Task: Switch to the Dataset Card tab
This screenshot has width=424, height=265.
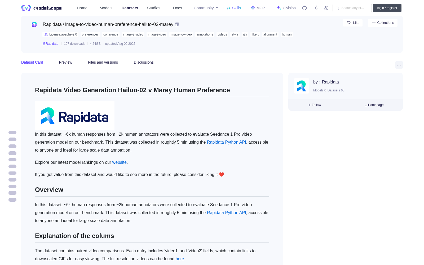Action: pos(32,62)
